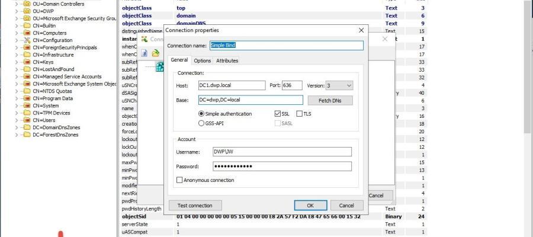Uncheck the SSL checkbox
This screenshot has height=237, width=533.
click(x=278, y=114)
